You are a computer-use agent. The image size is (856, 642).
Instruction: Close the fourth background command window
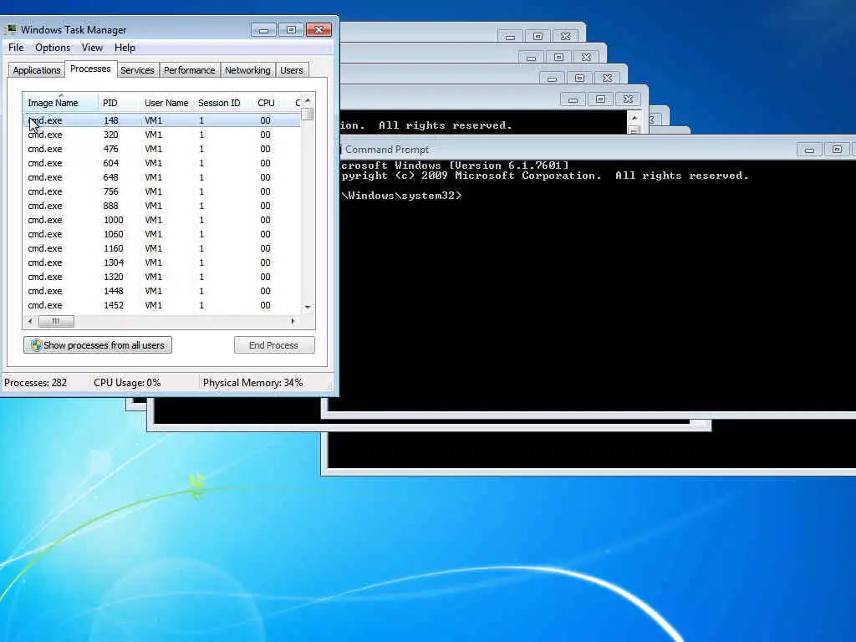coord(628,99)
